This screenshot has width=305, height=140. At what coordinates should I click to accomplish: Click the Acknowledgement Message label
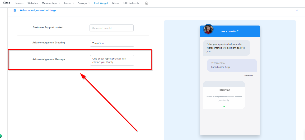click(x=49, y=59)
